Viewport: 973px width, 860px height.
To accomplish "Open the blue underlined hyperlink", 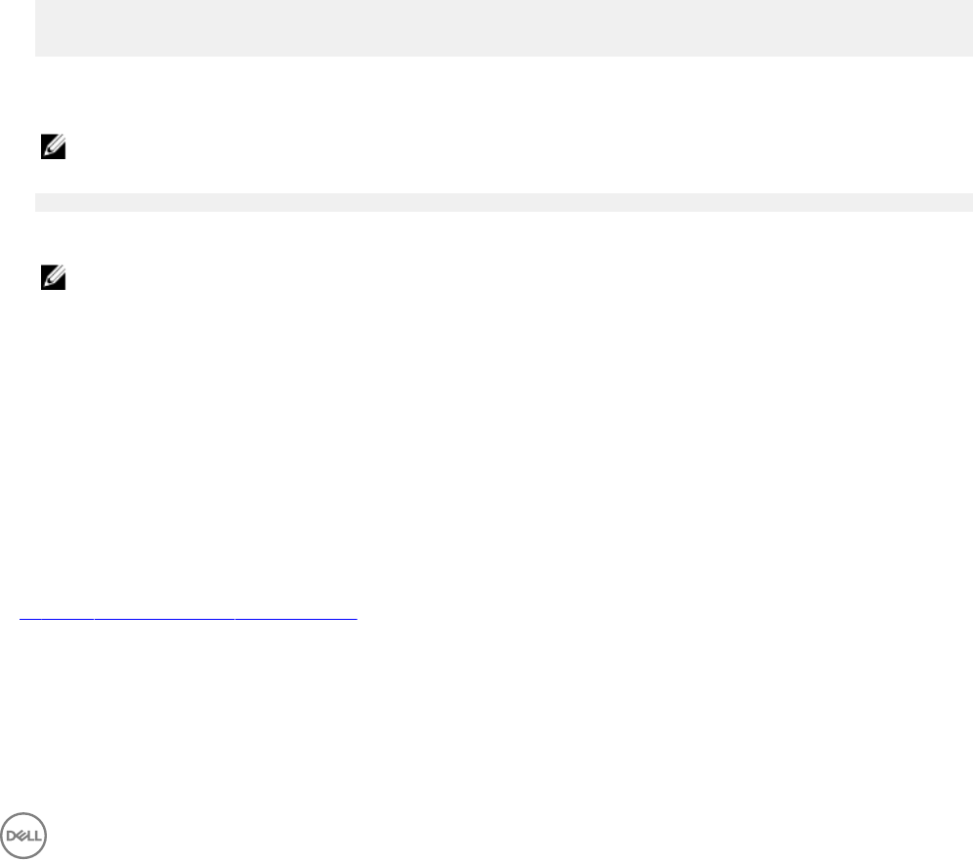I will 189,617.
